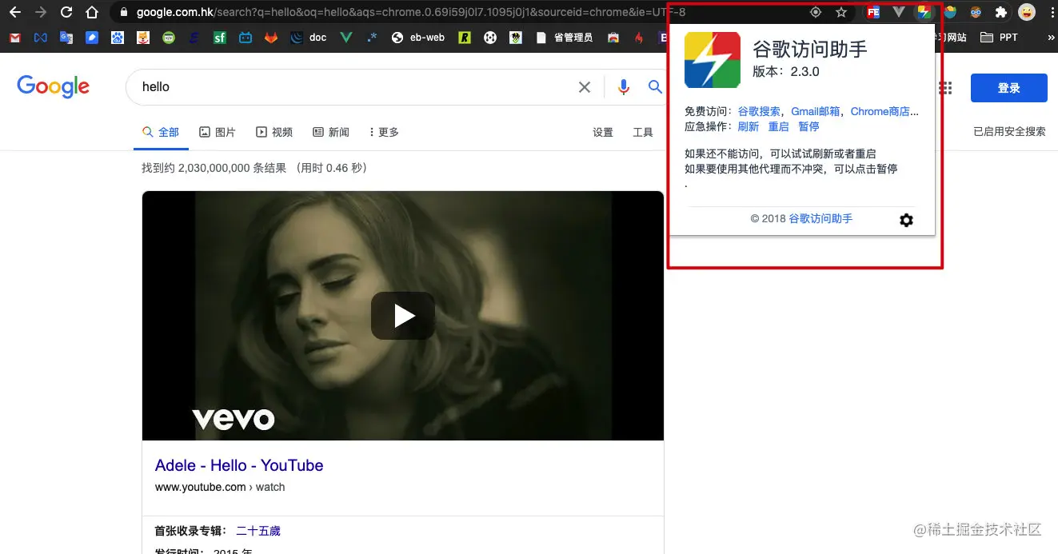Open the Gmail bookmark icon
Image resolution: width=1058 pixels, height=554 pixels.
[x=15, y=38]
